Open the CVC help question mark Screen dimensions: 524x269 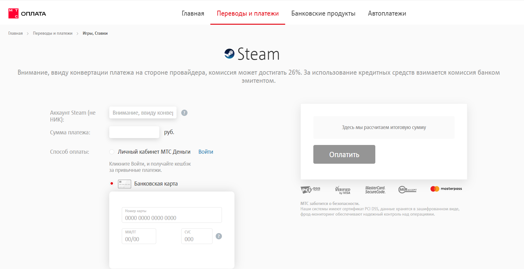(x=219, y=236)
